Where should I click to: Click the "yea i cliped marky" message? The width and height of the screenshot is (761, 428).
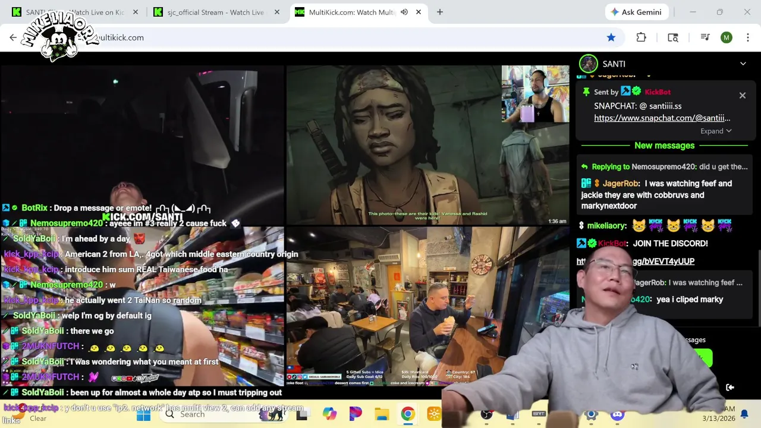(690, 299)
